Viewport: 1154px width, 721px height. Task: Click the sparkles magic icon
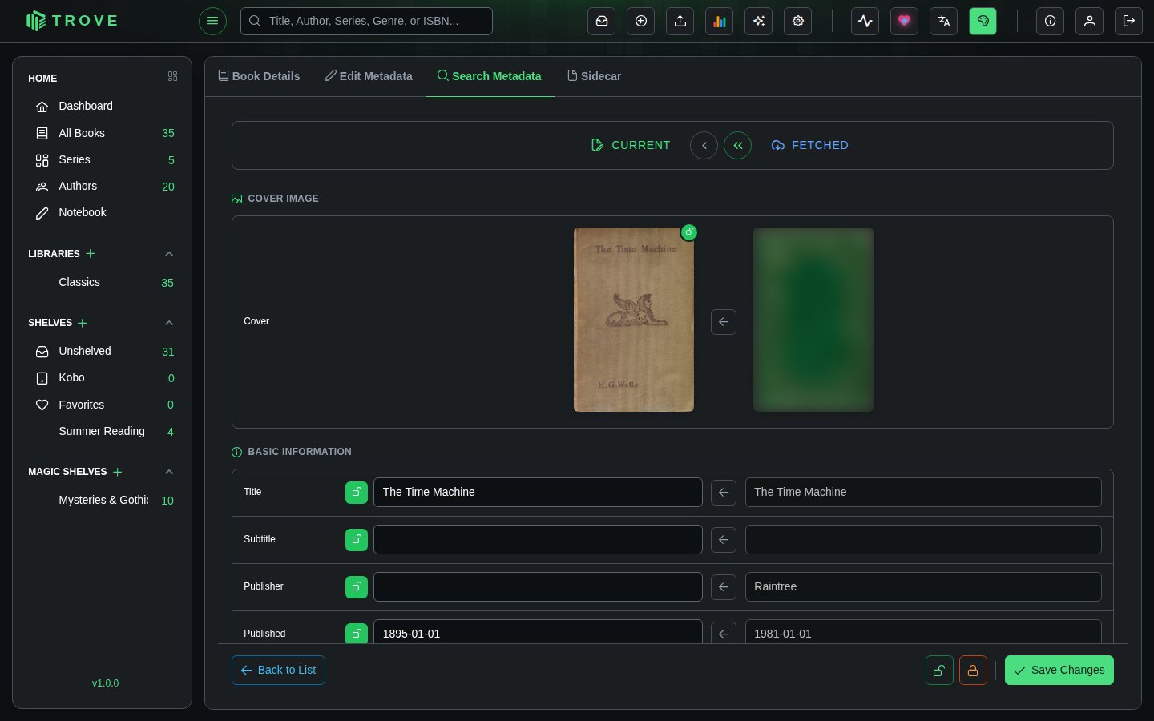tap(759, 21)
